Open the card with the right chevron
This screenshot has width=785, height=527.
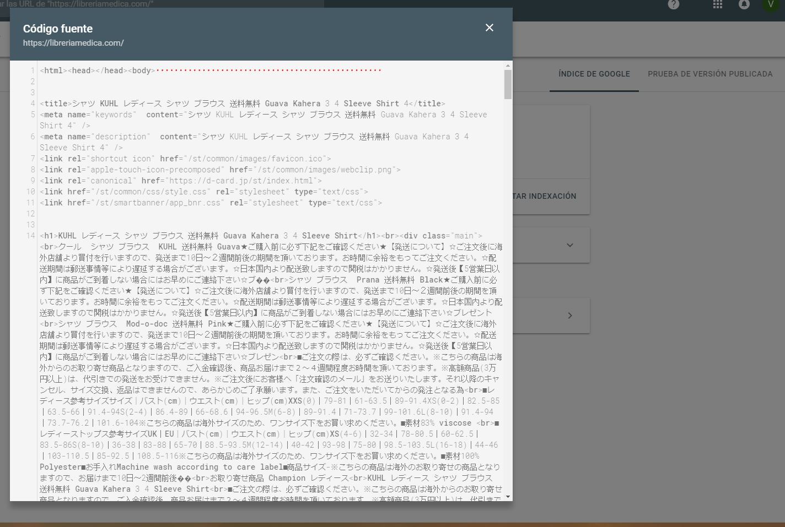pyautogui.click(x=569, y=316)
